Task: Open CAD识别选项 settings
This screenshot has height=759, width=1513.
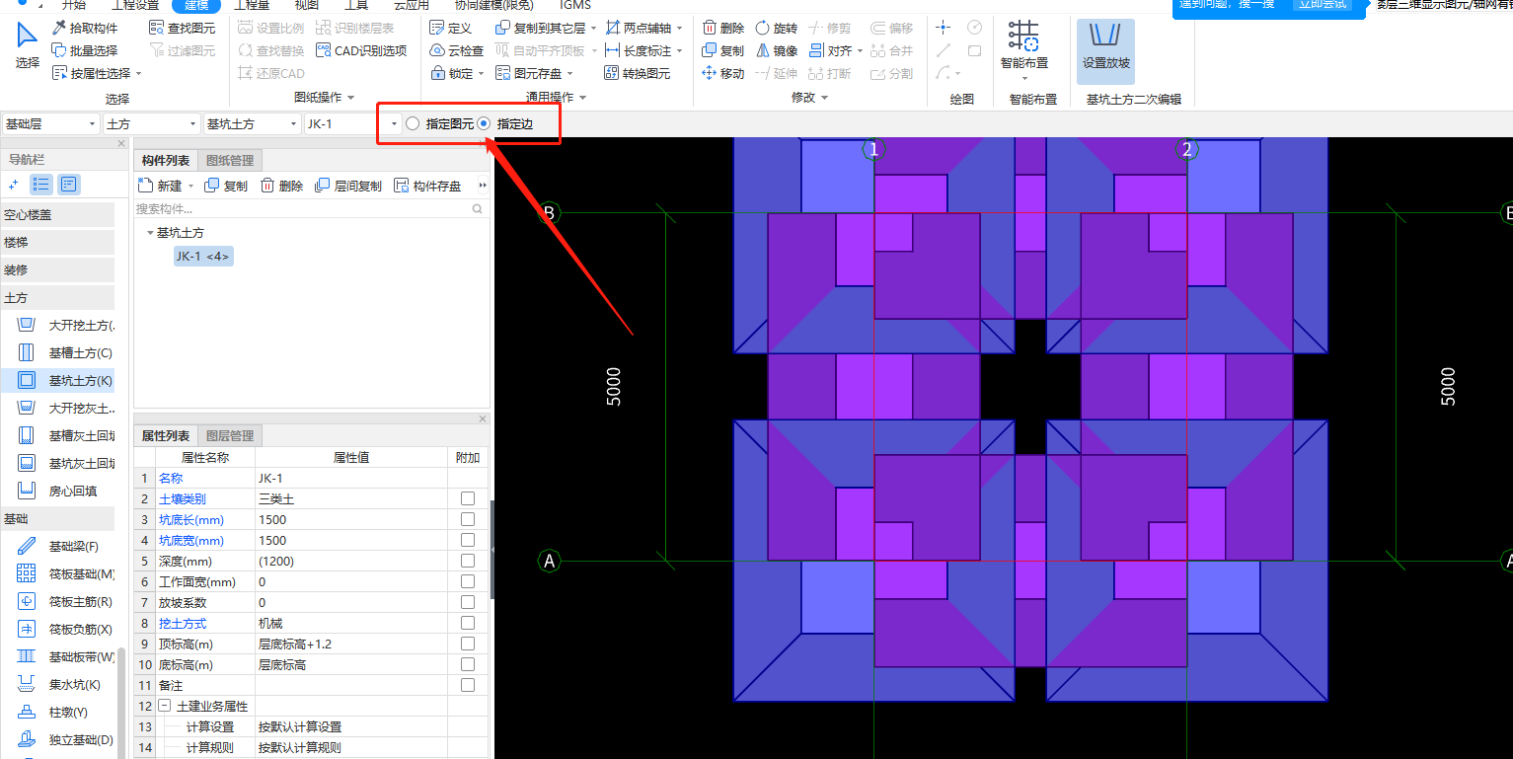Action: pyautogui.click(x=361, y=50)
